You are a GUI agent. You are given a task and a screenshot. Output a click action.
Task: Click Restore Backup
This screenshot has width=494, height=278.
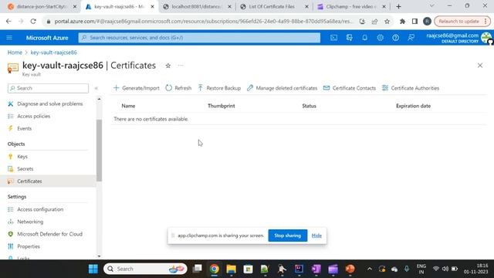219,88
